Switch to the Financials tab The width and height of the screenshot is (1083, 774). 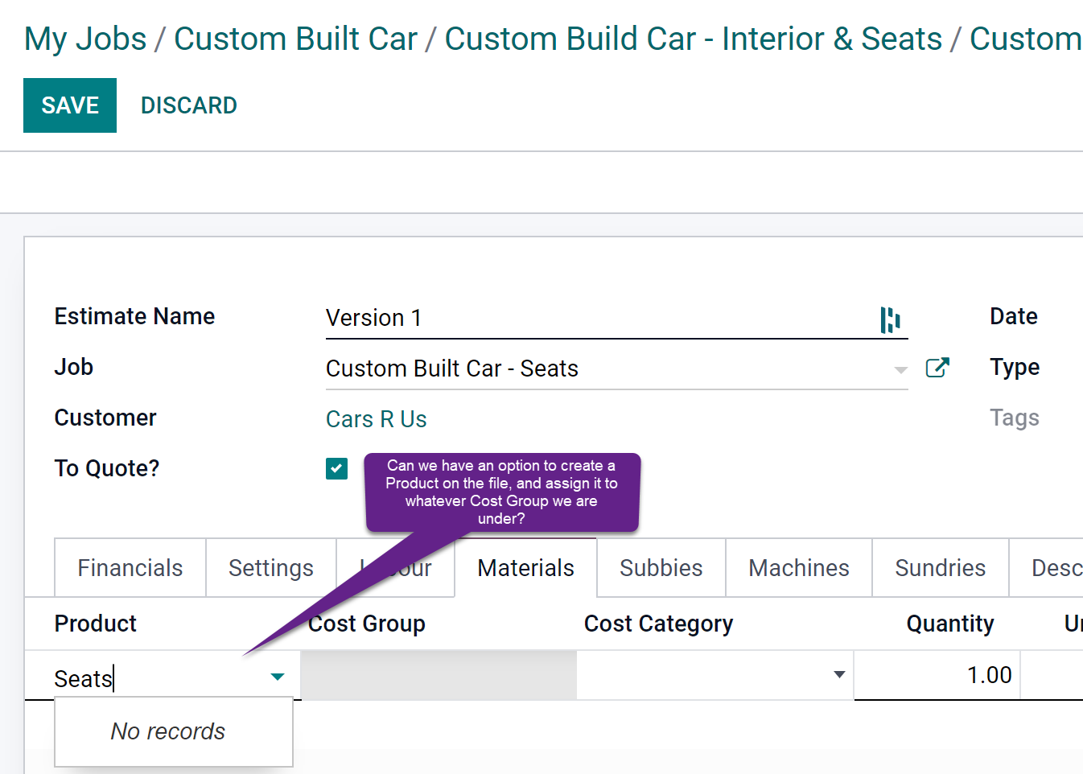[x=130, y=568]
